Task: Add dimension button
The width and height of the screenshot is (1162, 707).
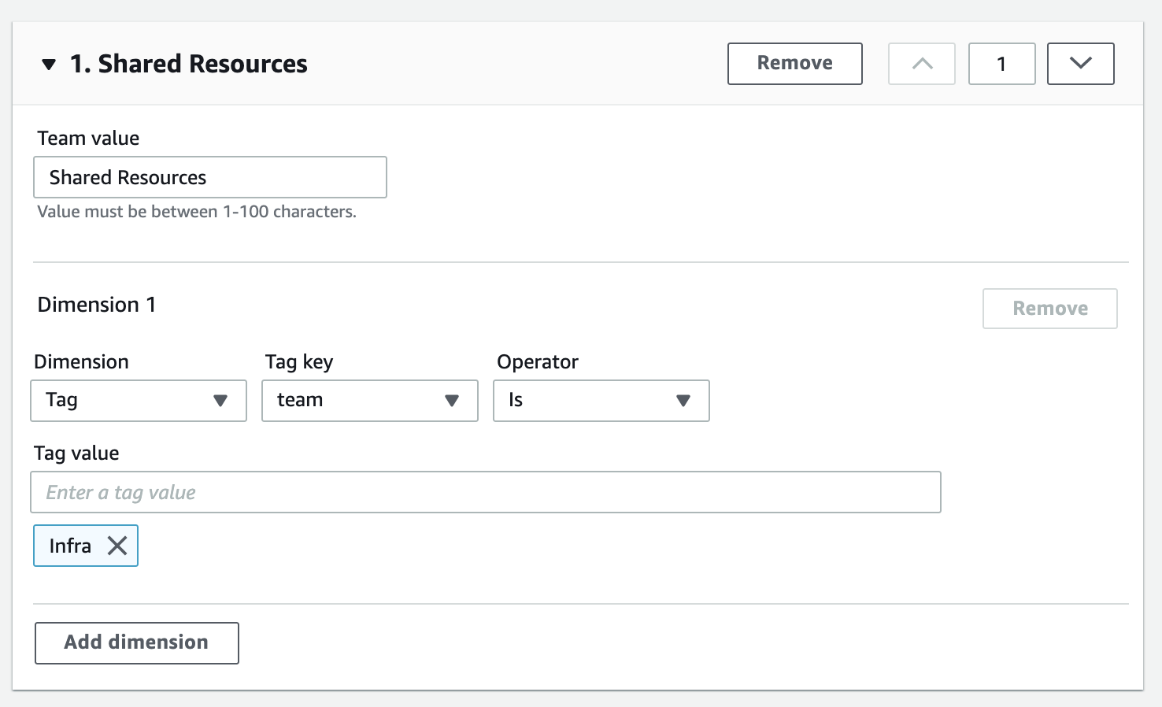Action: pyautogui.click(x=137, y=643)
